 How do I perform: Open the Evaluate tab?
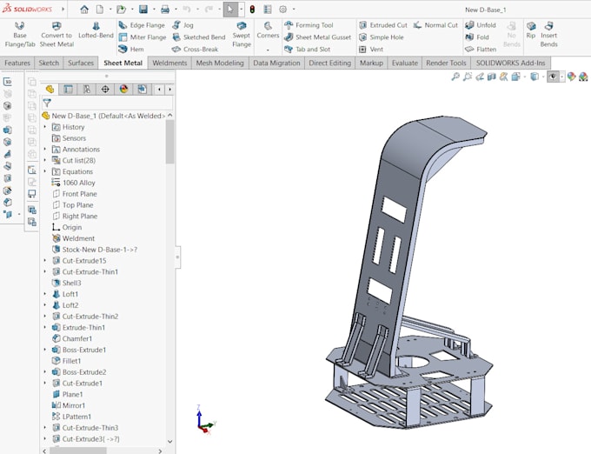405,63
